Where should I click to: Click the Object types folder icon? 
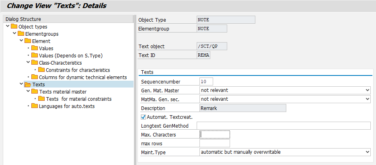pos(14,27)
